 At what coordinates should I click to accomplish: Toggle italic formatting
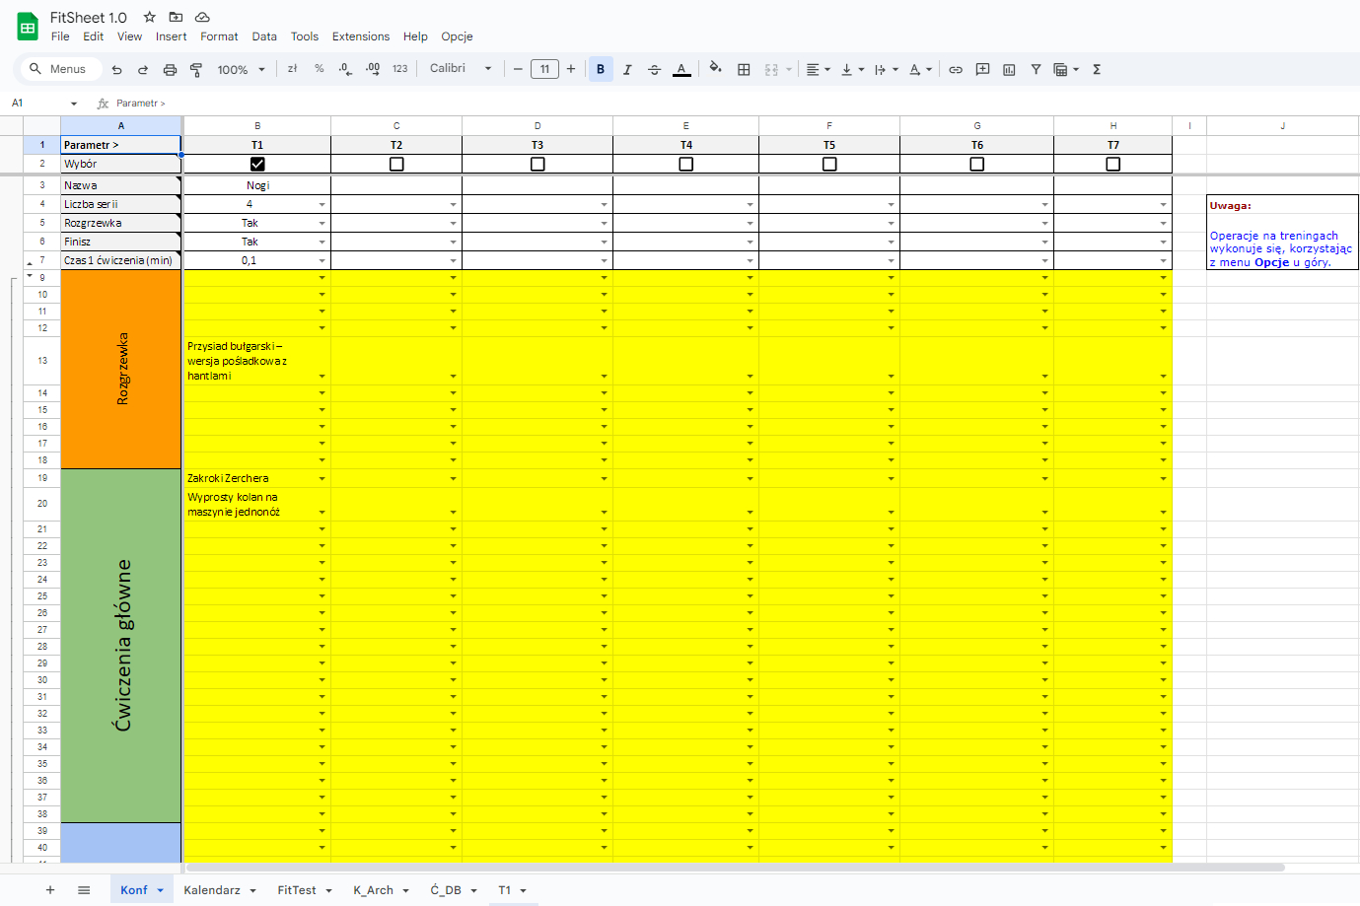(627, 70)
